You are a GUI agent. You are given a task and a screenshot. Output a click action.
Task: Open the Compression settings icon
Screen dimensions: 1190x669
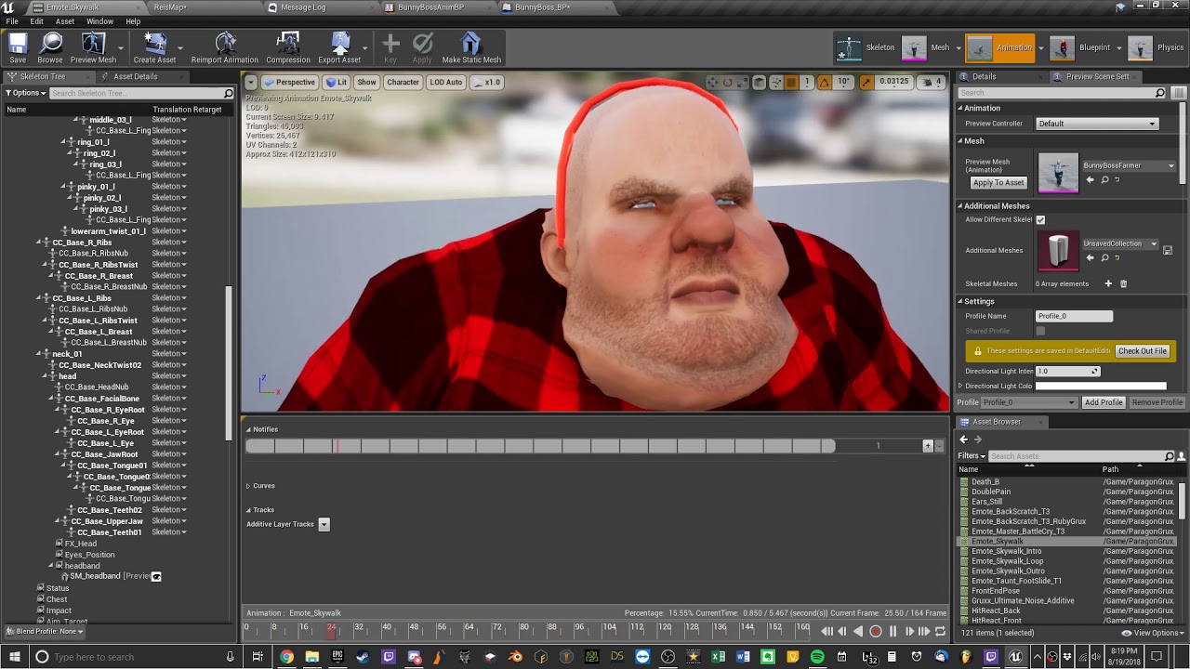[x=288, y=48]
